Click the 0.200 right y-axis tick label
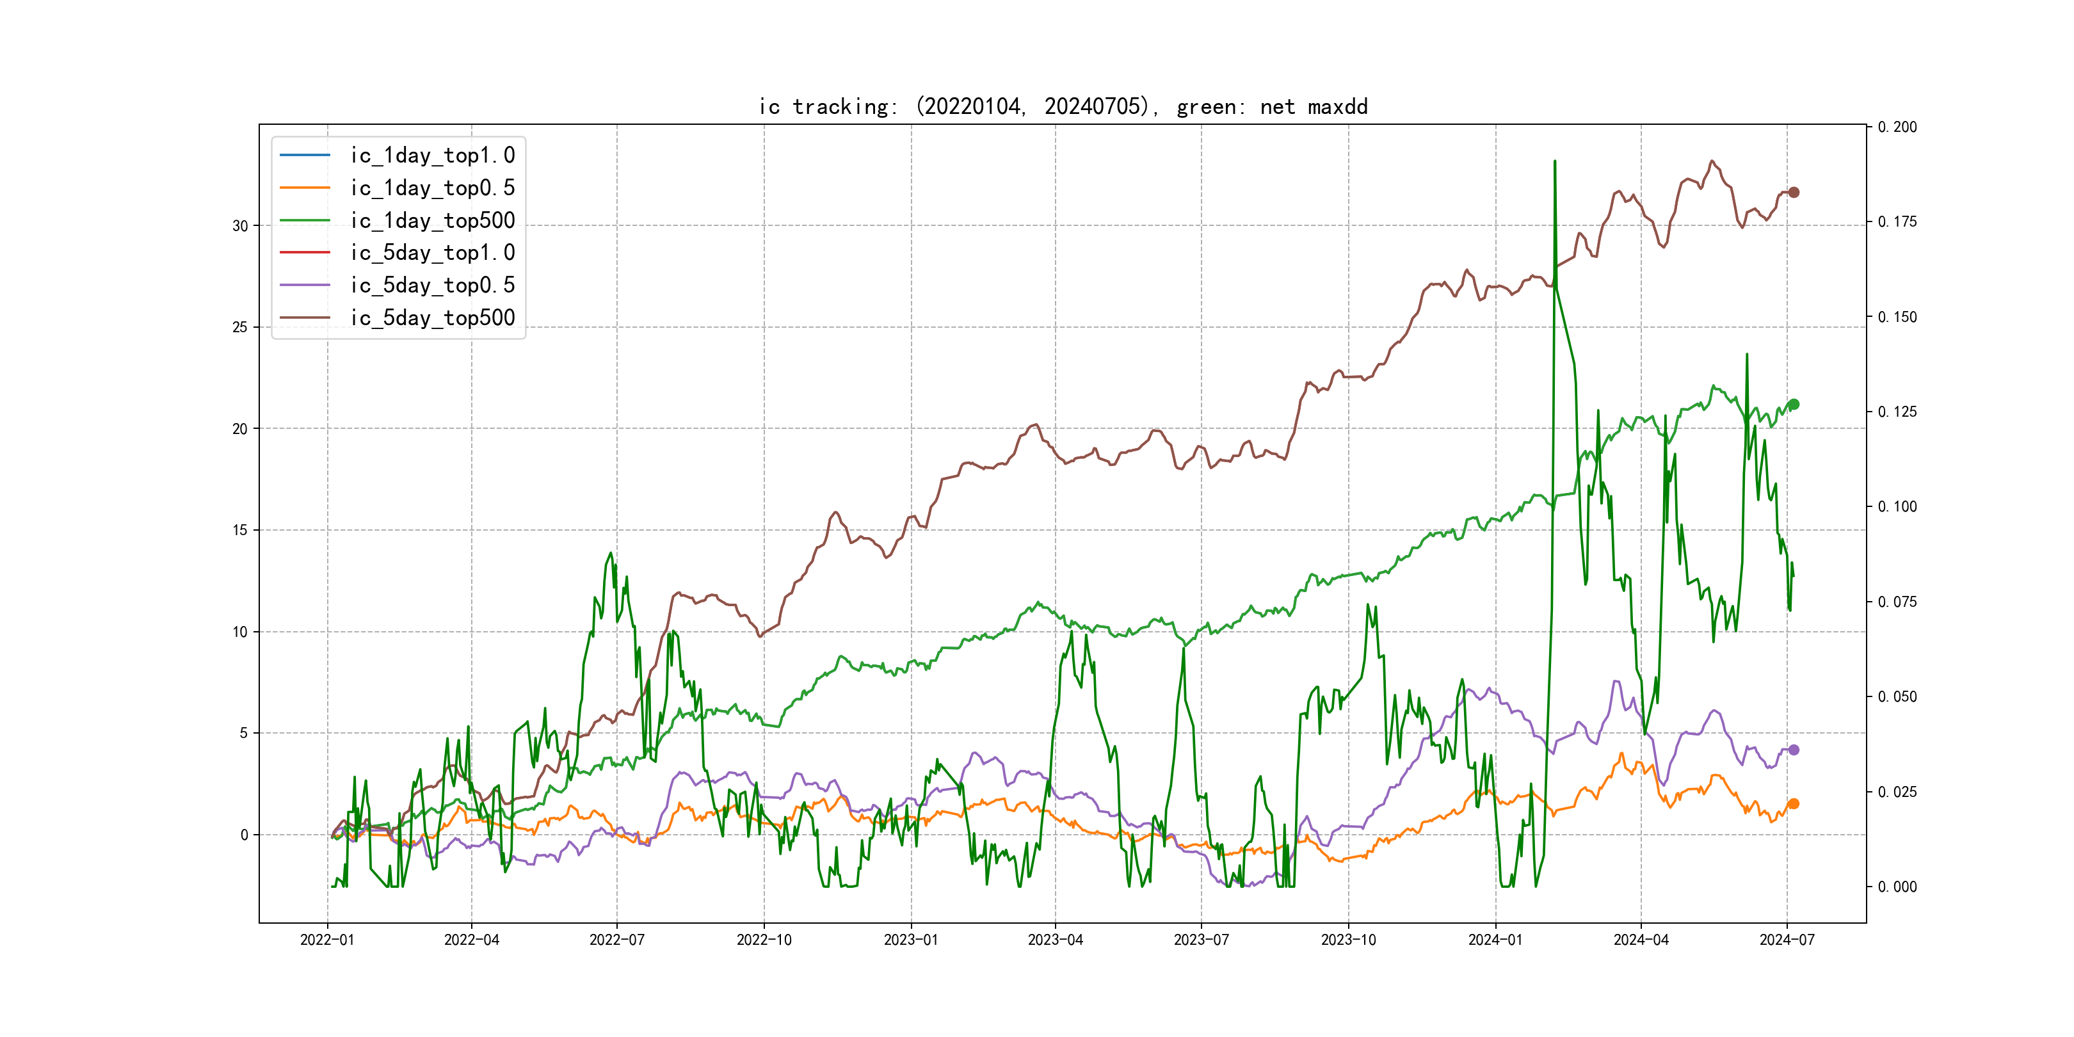The width and height of the screenshot is (2074, 1037). tap(1897, 127)
